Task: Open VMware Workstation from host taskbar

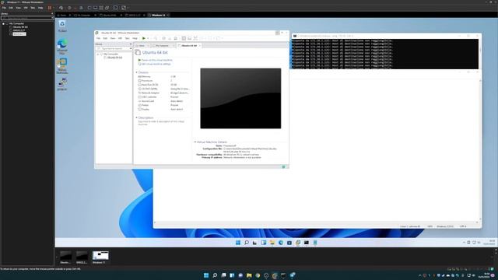Action: click(x=275, y=275)
